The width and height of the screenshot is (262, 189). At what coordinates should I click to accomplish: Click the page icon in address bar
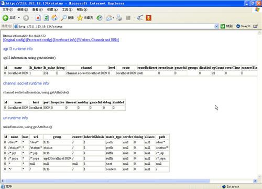coord(16,26)
